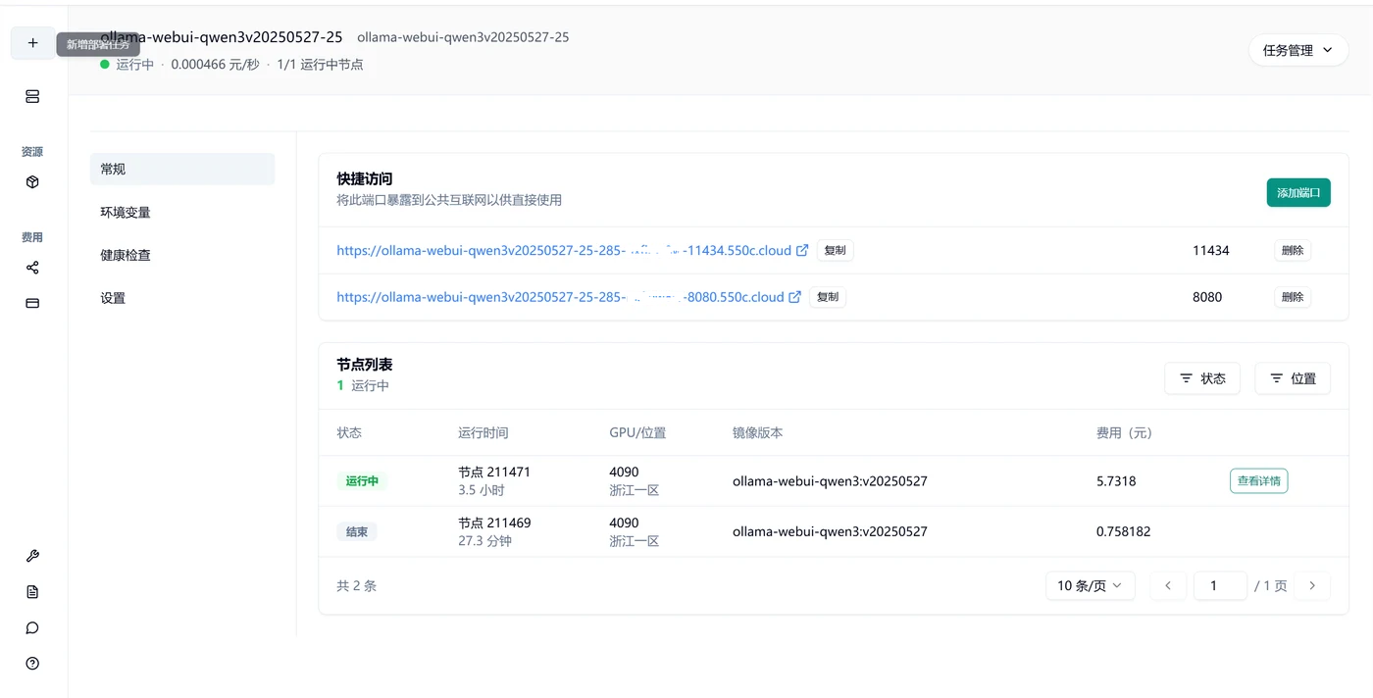Open the 11434.550c.cloud link
Image resolution: width=1373 pixels, height=698 pixels.
pos(564,250)
